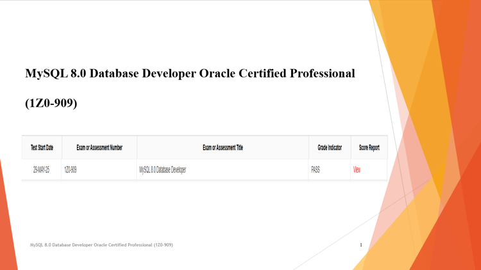Select the Score Report column header

coord(369,148)
